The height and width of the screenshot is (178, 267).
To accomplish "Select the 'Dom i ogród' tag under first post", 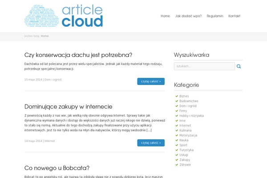I will 53,79.
